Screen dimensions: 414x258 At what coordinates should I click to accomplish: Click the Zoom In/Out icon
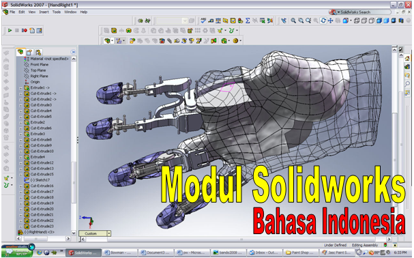(x=308, y=20)
